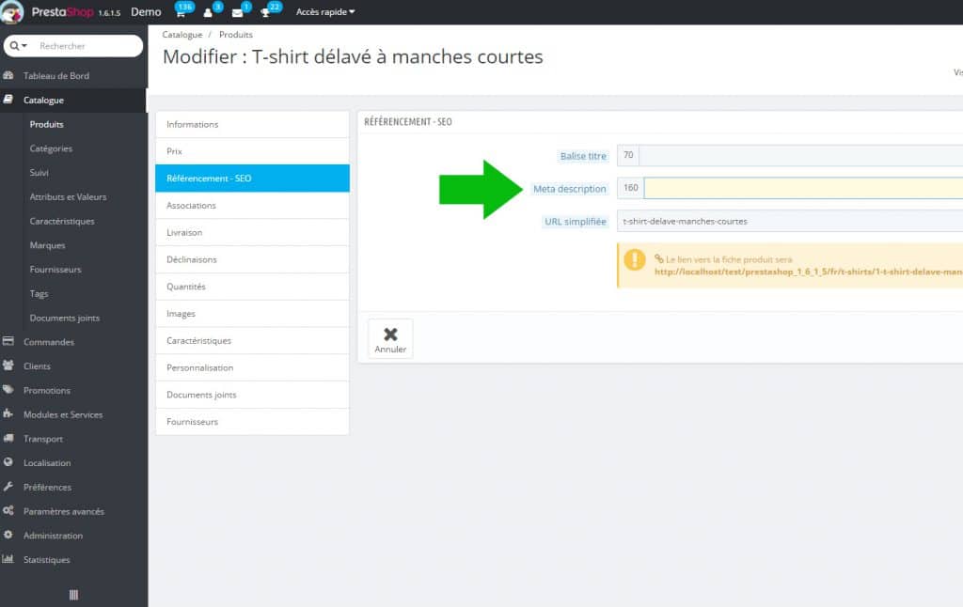Switch to the Livraison tab
Viewport: 963px width, 607px height.
tap(252, 233)
